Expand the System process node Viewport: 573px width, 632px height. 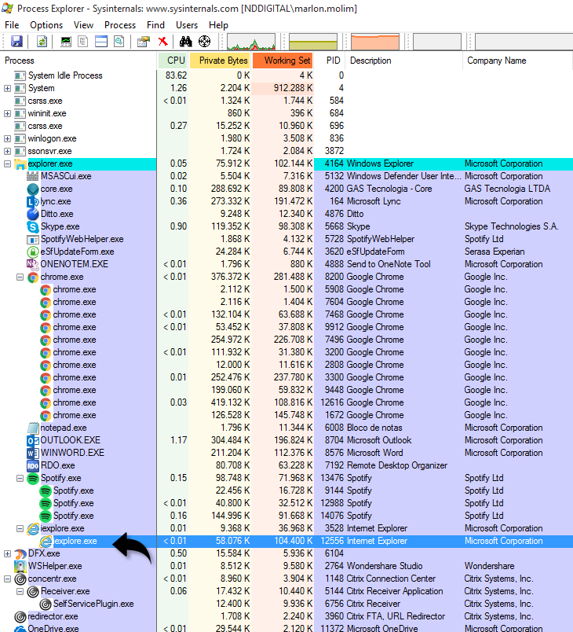tap(7, 88)
